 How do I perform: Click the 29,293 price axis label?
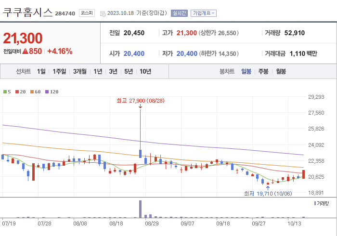coord(316,97)
